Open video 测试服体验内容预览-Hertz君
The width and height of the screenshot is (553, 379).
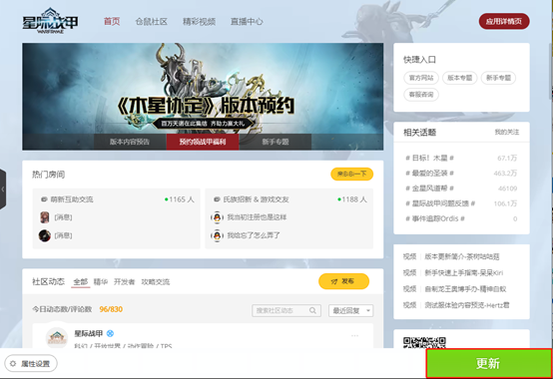coord(467,305)
